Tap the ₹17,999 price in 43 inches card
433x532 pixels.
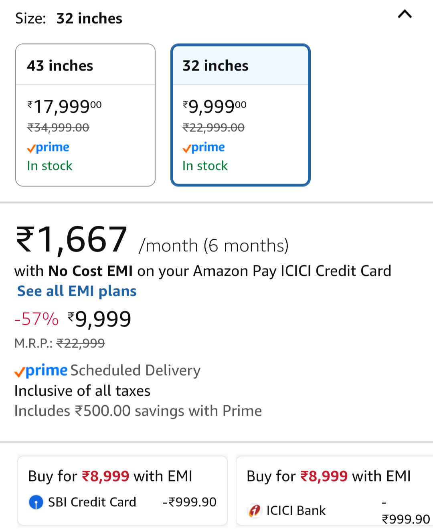coord(64,107)
